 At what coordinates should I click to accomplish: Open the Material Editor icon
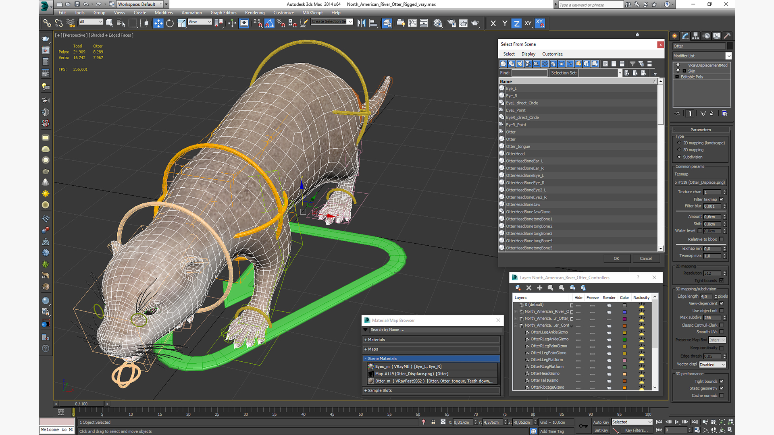pyautogui.click(x=438, y=23)
